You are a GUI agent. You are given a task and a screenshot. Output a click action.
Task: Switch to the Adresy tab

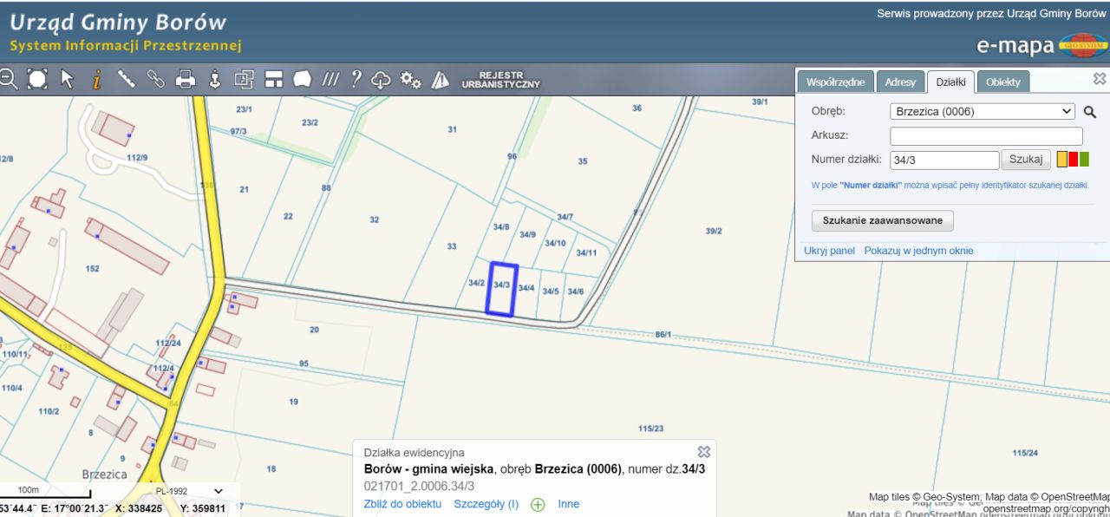(x=900, y=82)
